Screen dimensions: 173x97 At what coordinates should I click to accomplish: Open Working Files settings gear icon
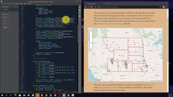pos(15,7)
